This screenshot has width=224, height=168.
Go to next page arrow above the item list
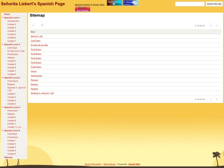(217, 26)
